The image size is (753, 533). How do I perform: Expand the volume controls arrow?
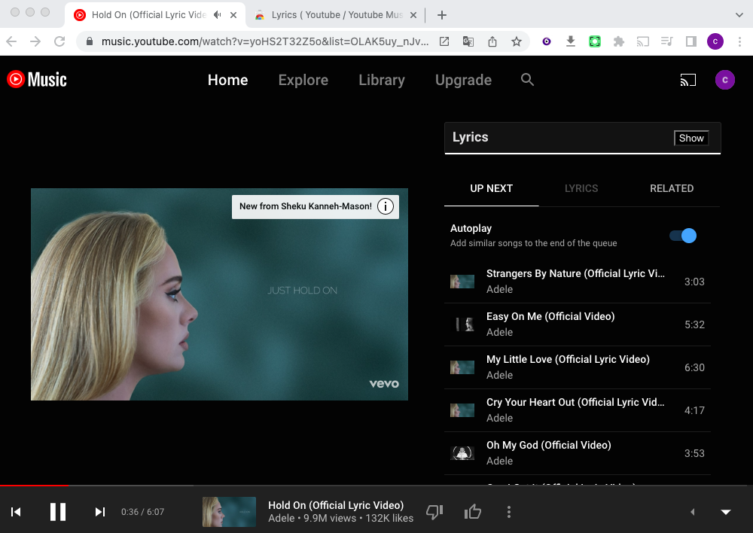692,512
